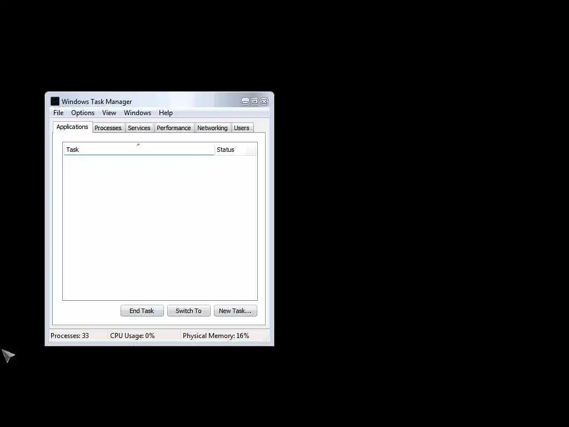
Task: Switch to the Users tab
Action: [x=241, y=128]
